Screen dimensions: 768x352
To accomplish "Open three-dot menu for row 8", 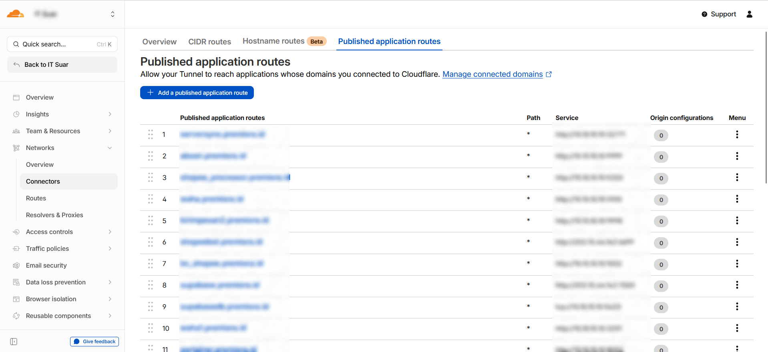I will click(737, 285).
